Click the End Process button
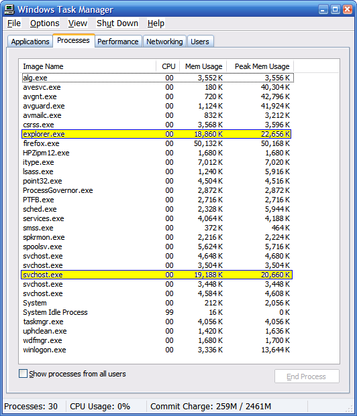The height and width of the screenshot is (416, 357). (307, 376)
